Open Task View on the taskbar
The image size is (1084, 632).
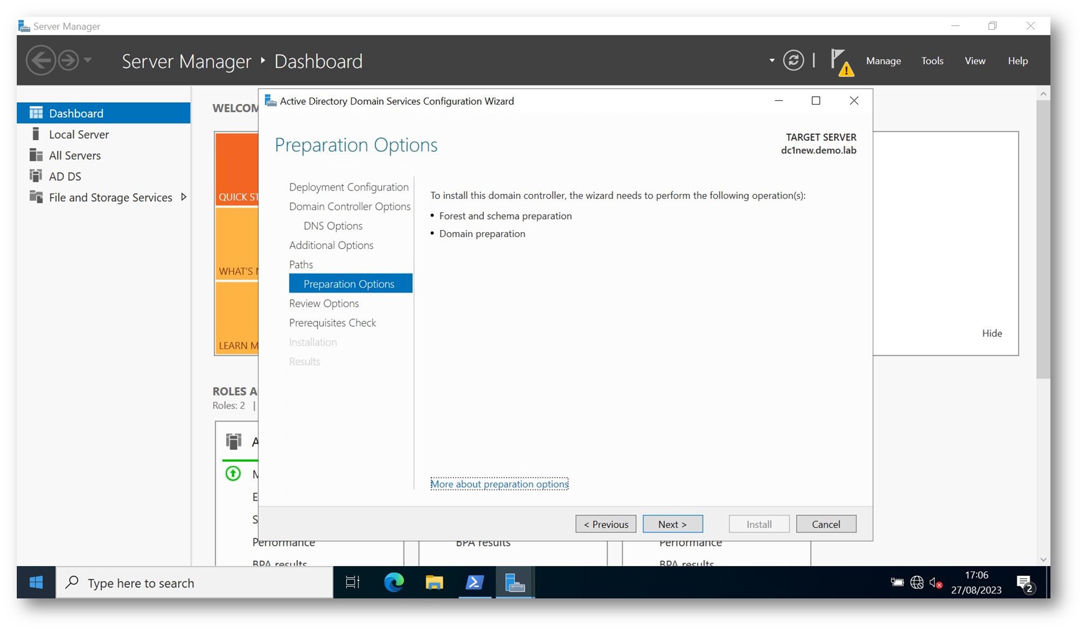point(353,583)
